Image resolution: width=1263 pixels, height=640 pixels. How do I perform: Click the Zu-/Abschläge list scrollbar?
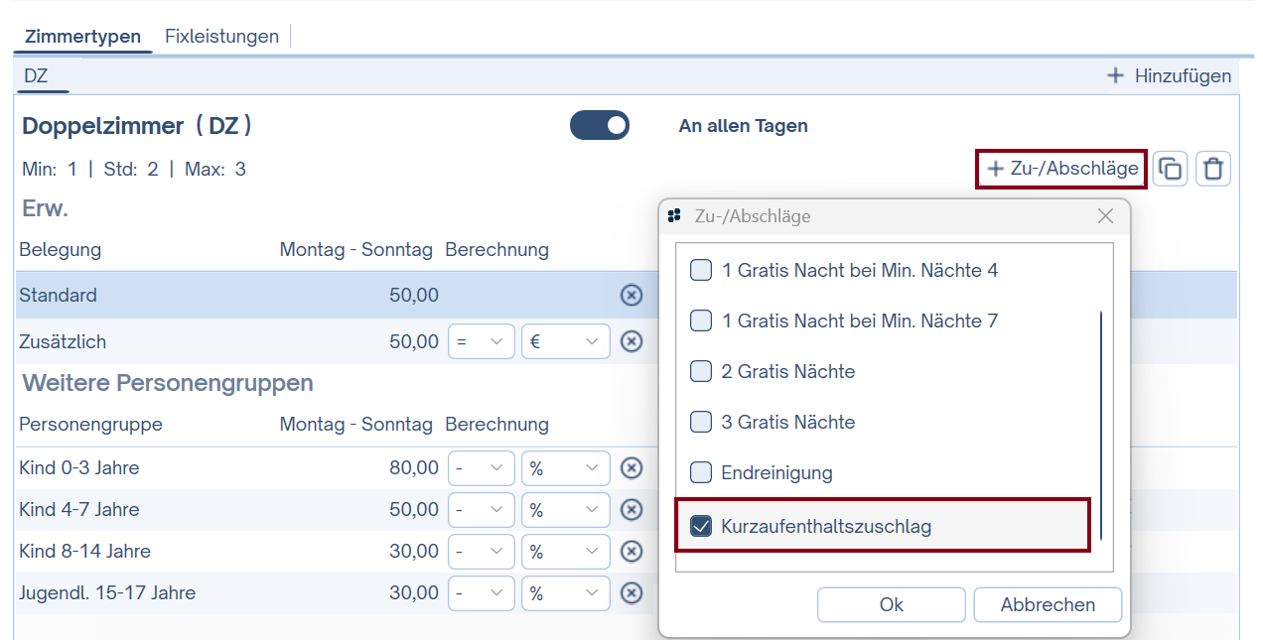coord(1101,427)
